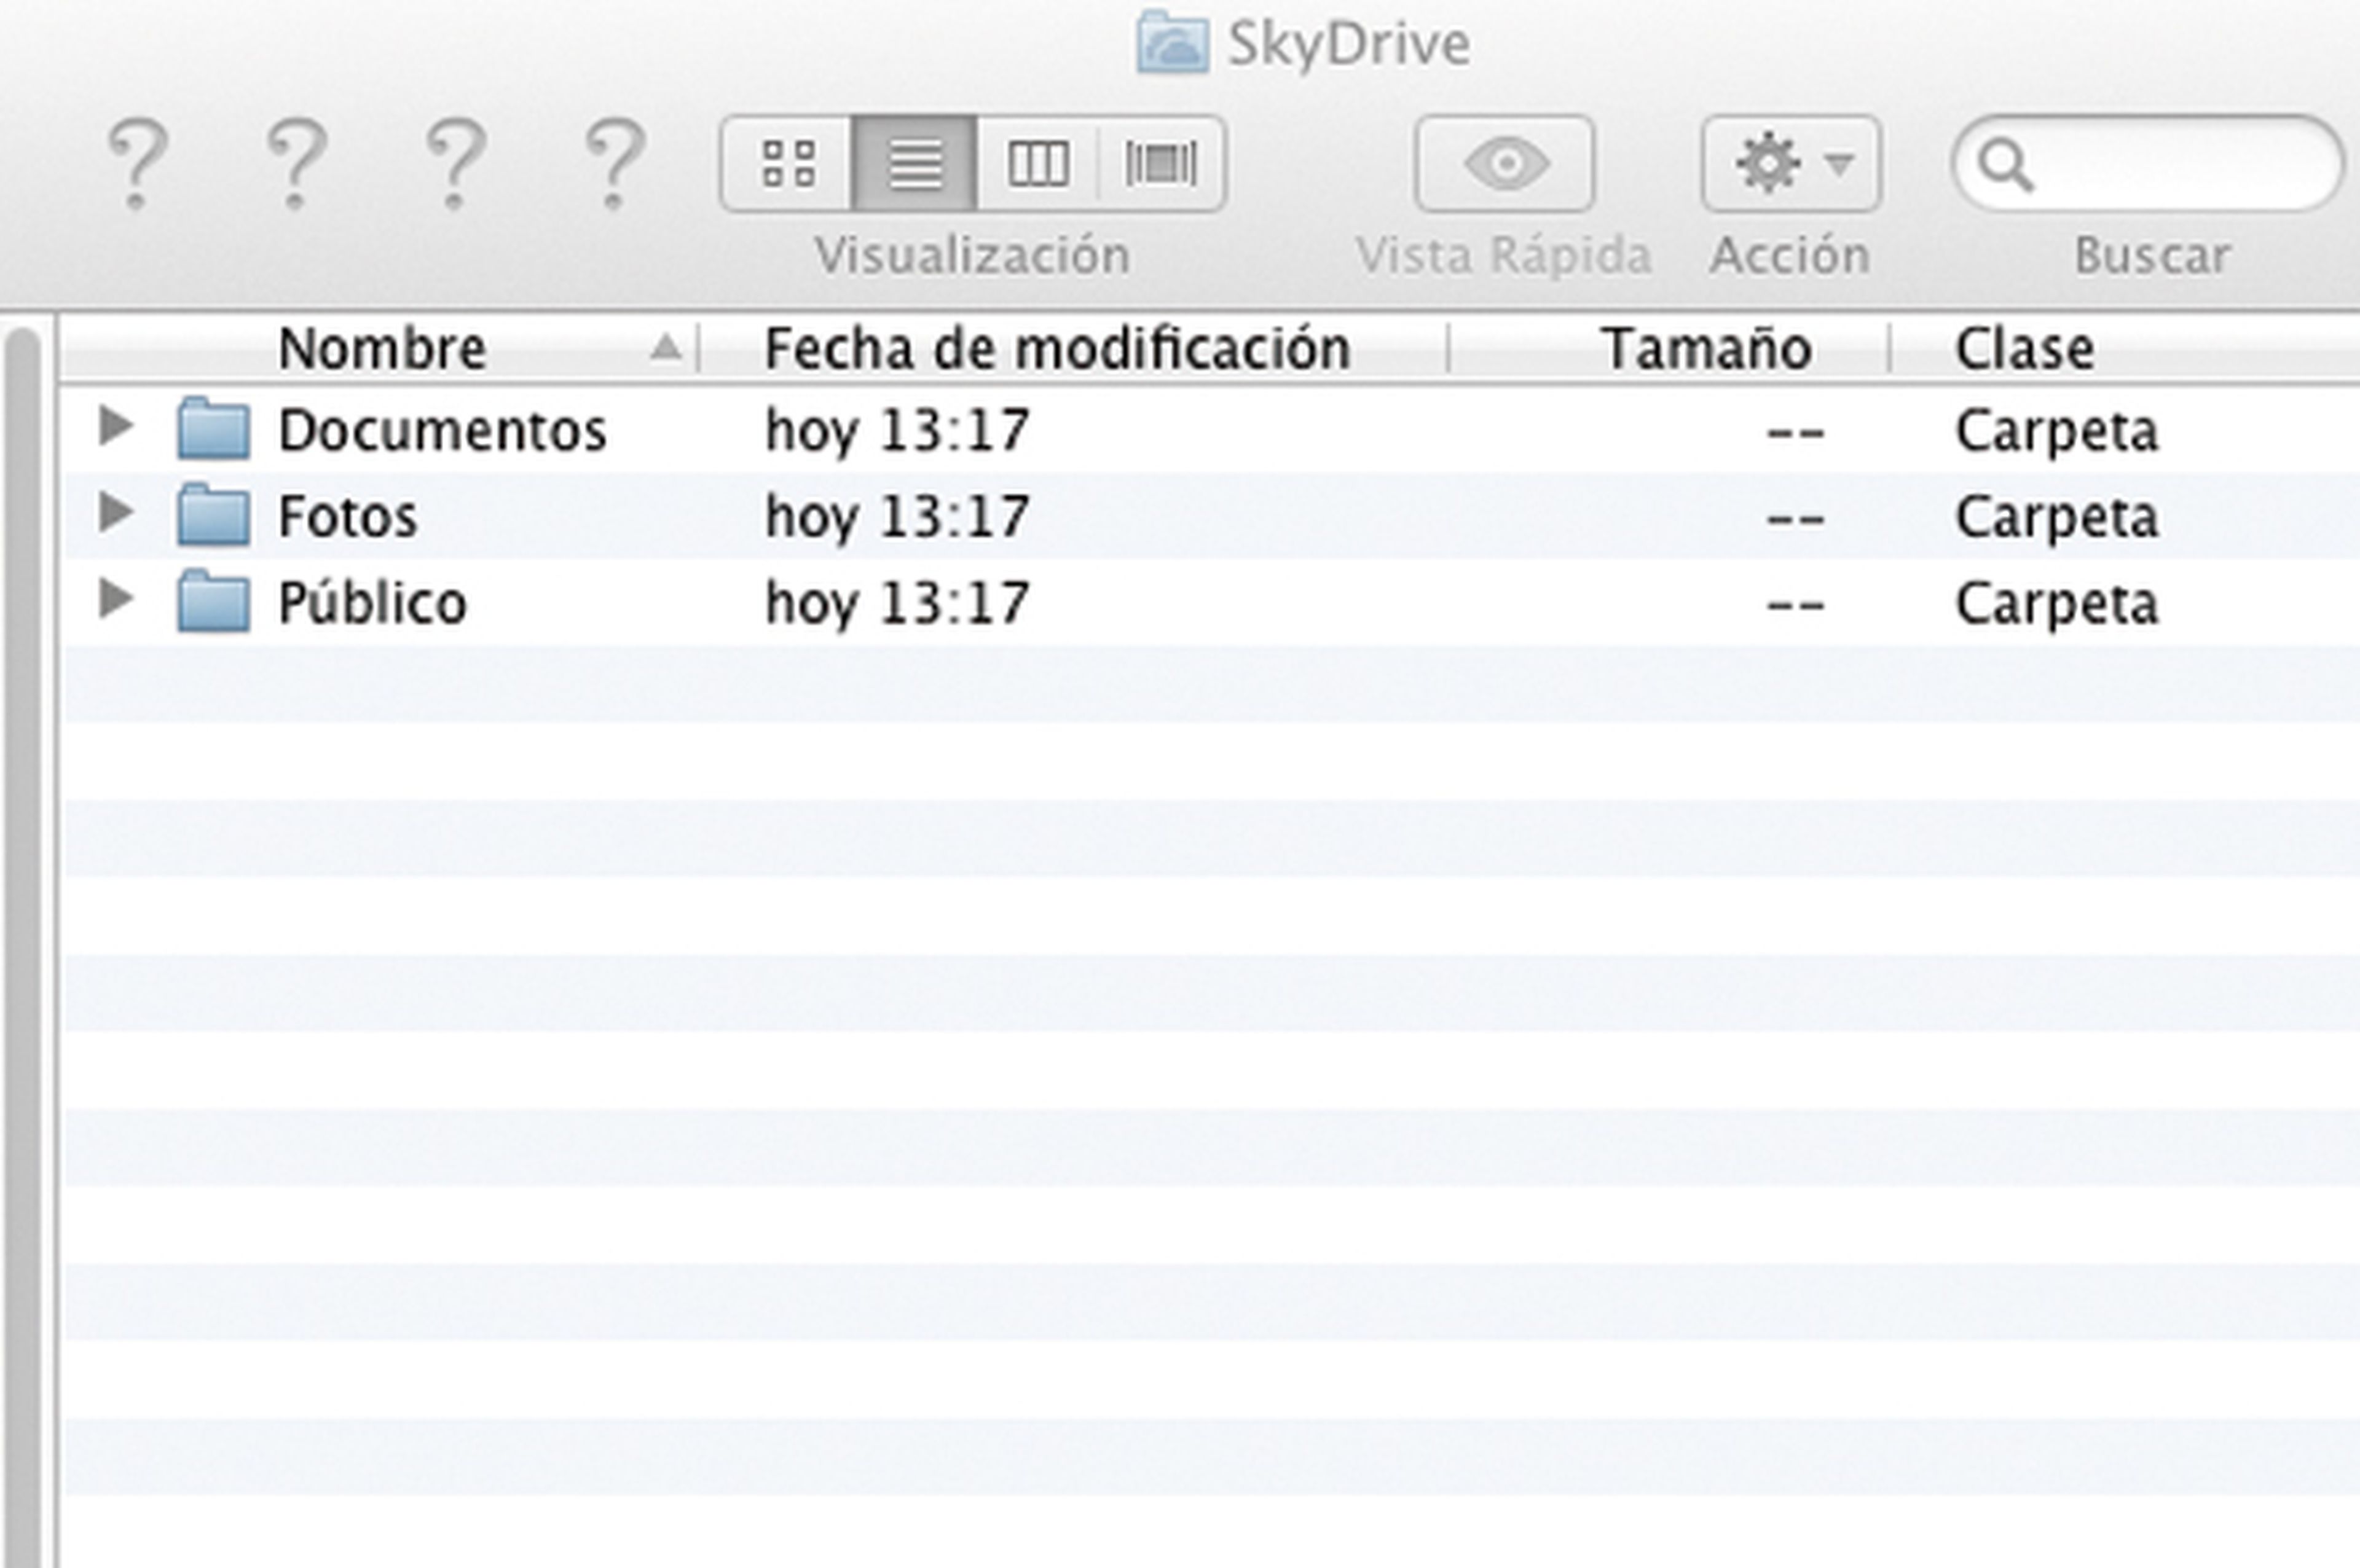
Task: Select the Fotos folder name
Action: click(x=347, y=517)
